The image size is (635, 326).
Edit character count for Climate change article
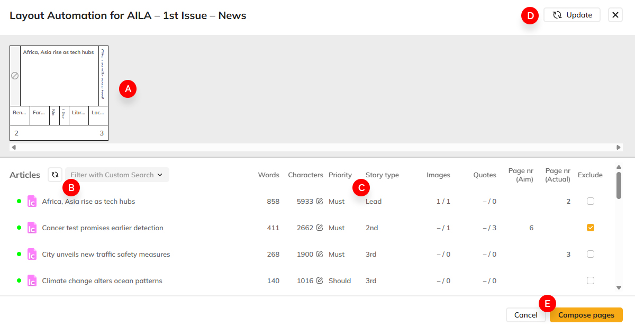(x=320, y=280)
